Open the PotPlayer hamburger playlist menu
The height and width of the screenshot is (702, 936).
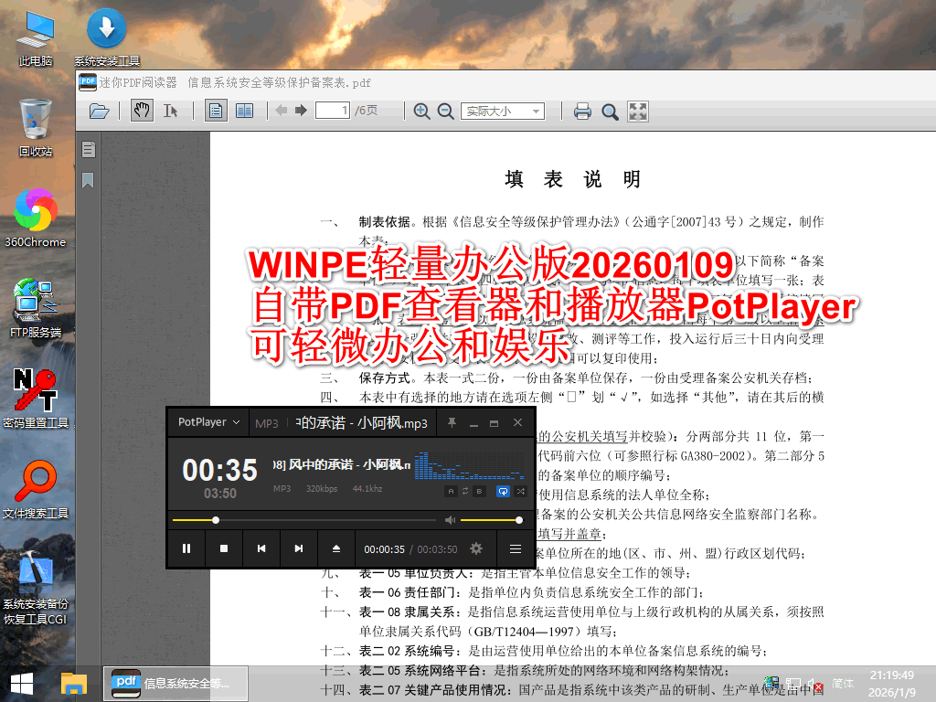(x=515, y=548)
